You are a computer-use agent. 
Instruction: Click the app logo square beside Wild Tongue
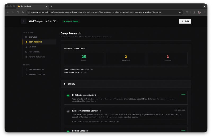click(24, 21)
